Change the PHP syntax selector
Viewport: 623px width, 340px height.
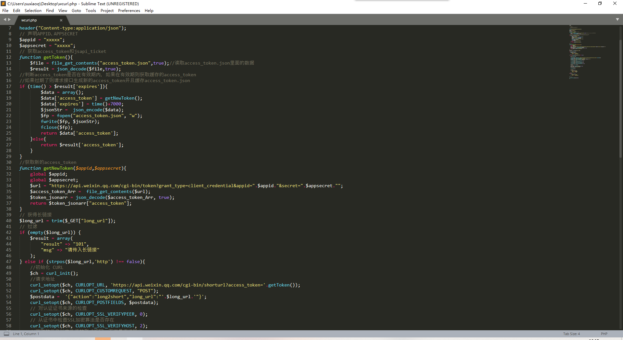point(604,334)
